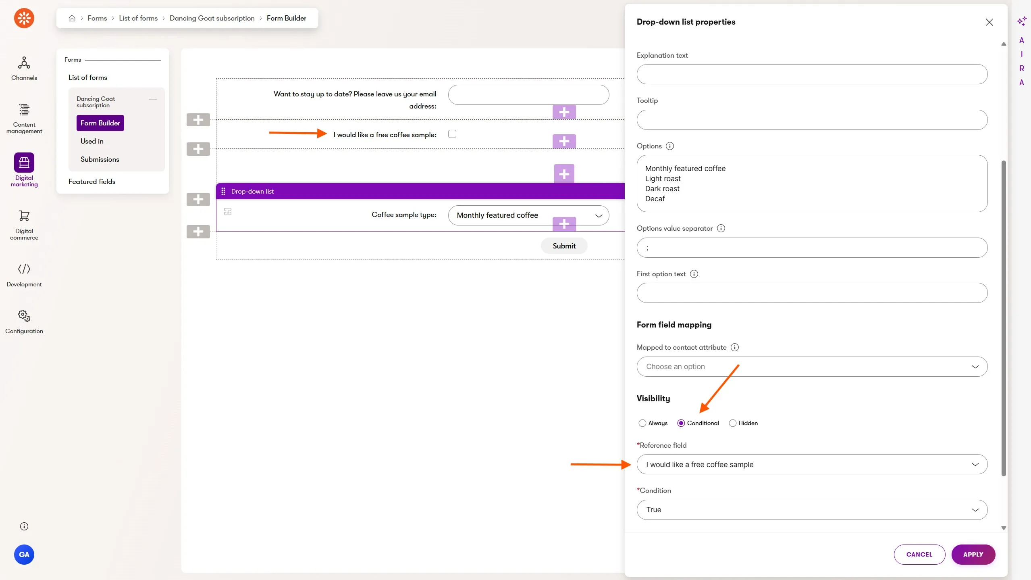Screen dimensions: 1031x580
Task: Click the AIRA sparkle assistant icon
Action: 1021,21
